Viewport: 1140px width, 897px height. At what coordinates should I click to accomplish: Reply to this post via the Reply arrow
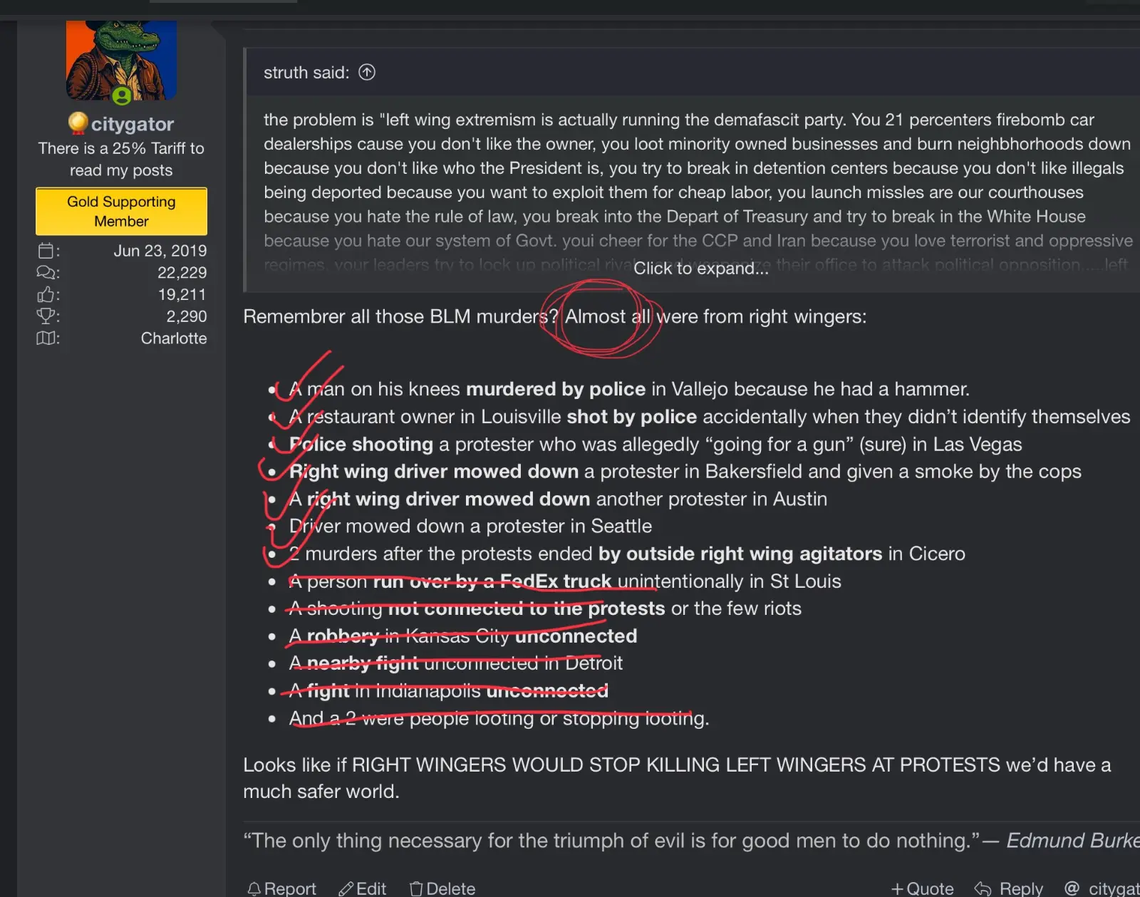pyautogui.click(x=1009, y=888)
